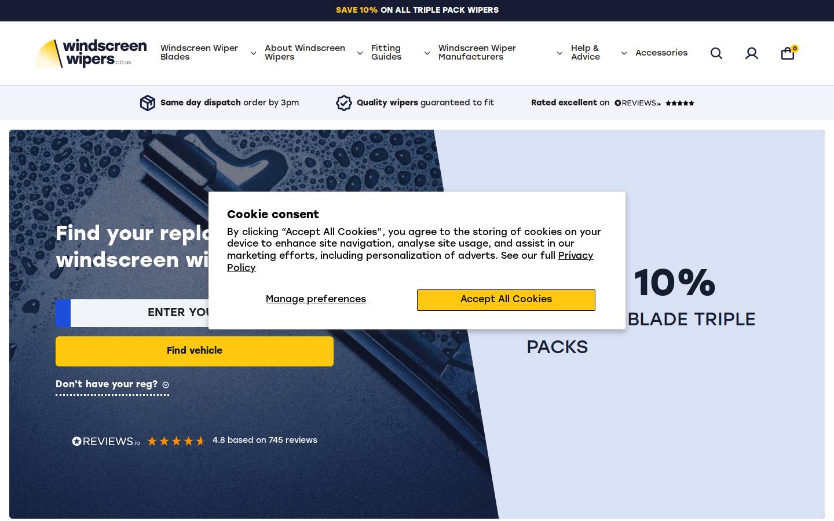
Task: Click "4.8 based on 745 reviews" text
Action: point(265,441)
